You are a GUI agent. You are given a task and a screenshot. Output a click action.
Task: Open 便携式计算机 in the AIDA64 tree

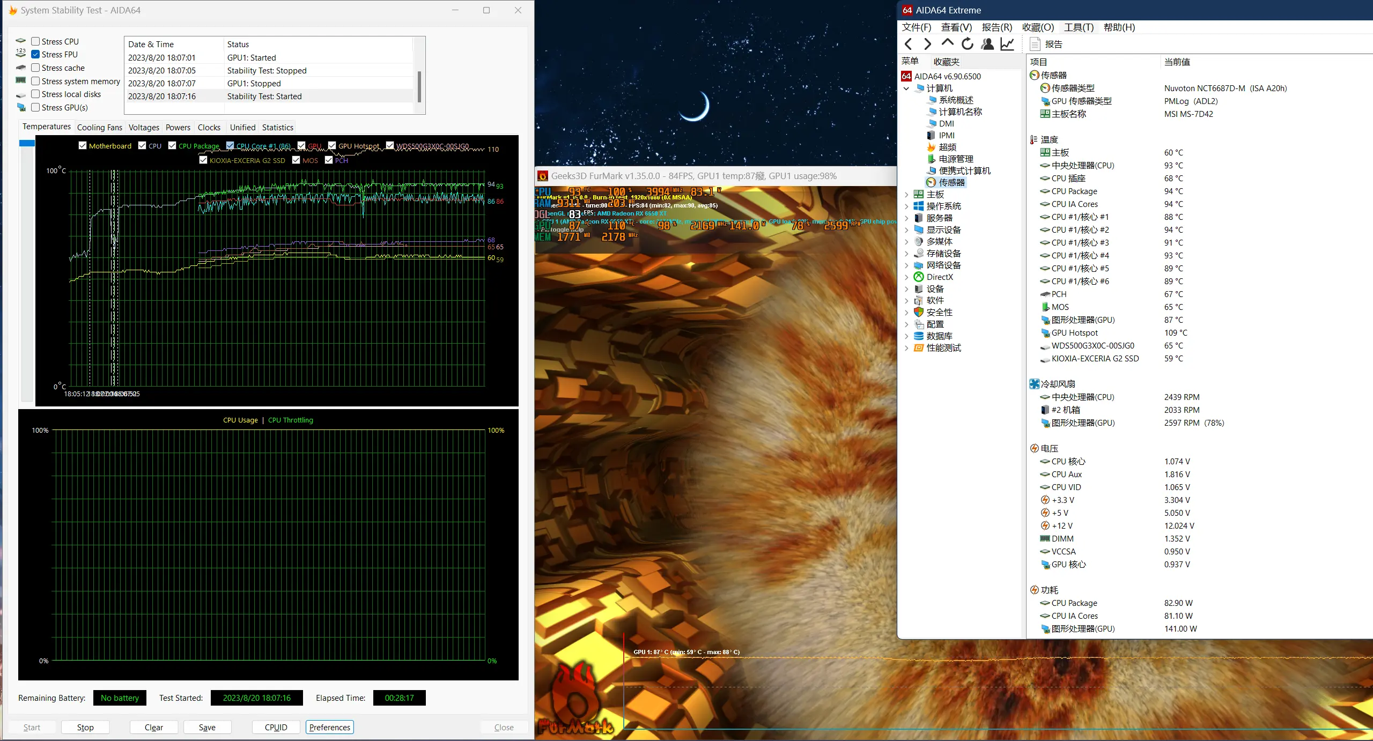(964, 171)
